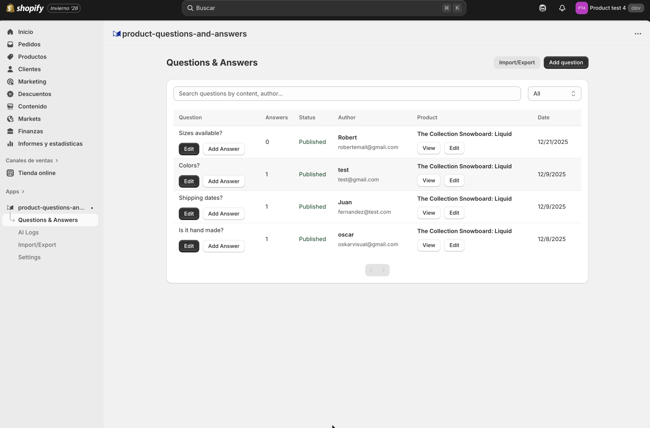Click the Add question button

(566, 63)
